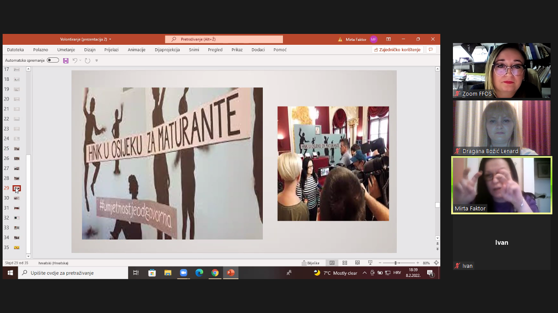Toggle the Automatsko spremanje switch
Screen dimensions: 558x313
pyautogui.click(x=53, y=60)
